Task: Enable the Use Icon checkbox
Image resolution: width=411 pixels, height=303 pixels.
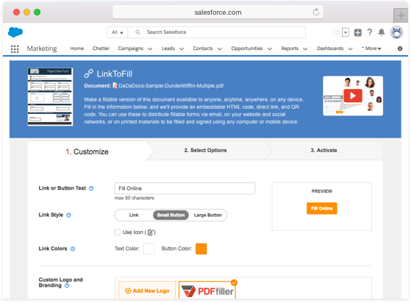Action: click(118, 232)
